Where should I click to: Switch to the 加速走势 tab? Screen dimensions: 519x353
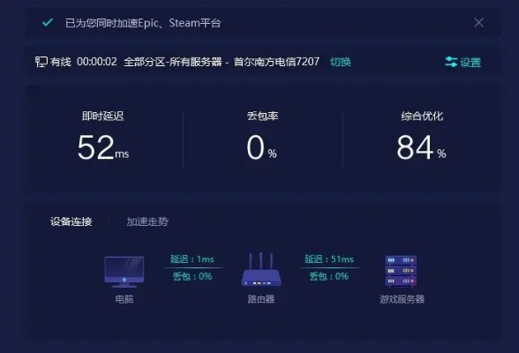tap(147, 222)
